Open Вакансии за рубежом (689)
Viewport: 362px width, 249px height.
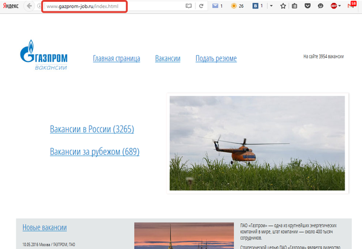[x=95, y=152]
